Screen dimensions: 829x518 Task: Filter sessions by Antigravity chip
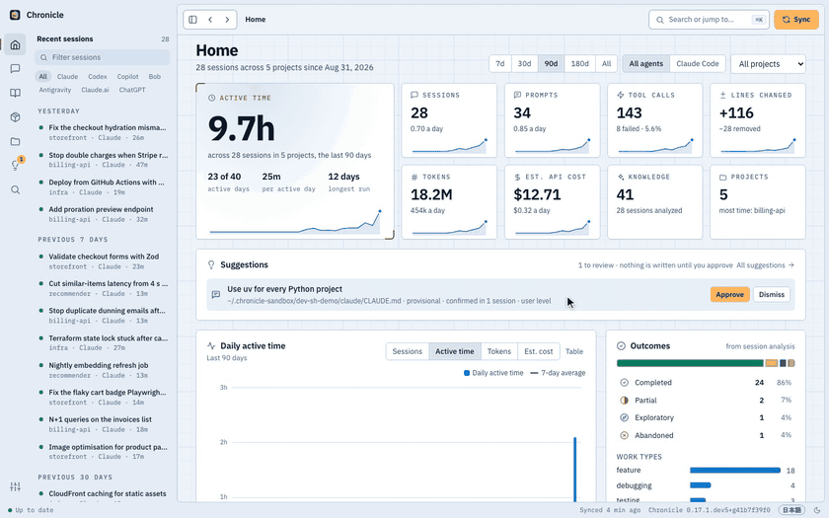55,90
